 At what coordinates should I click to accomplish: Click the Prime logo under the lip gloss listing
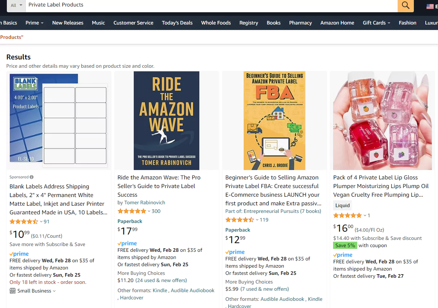coord(343,255)
